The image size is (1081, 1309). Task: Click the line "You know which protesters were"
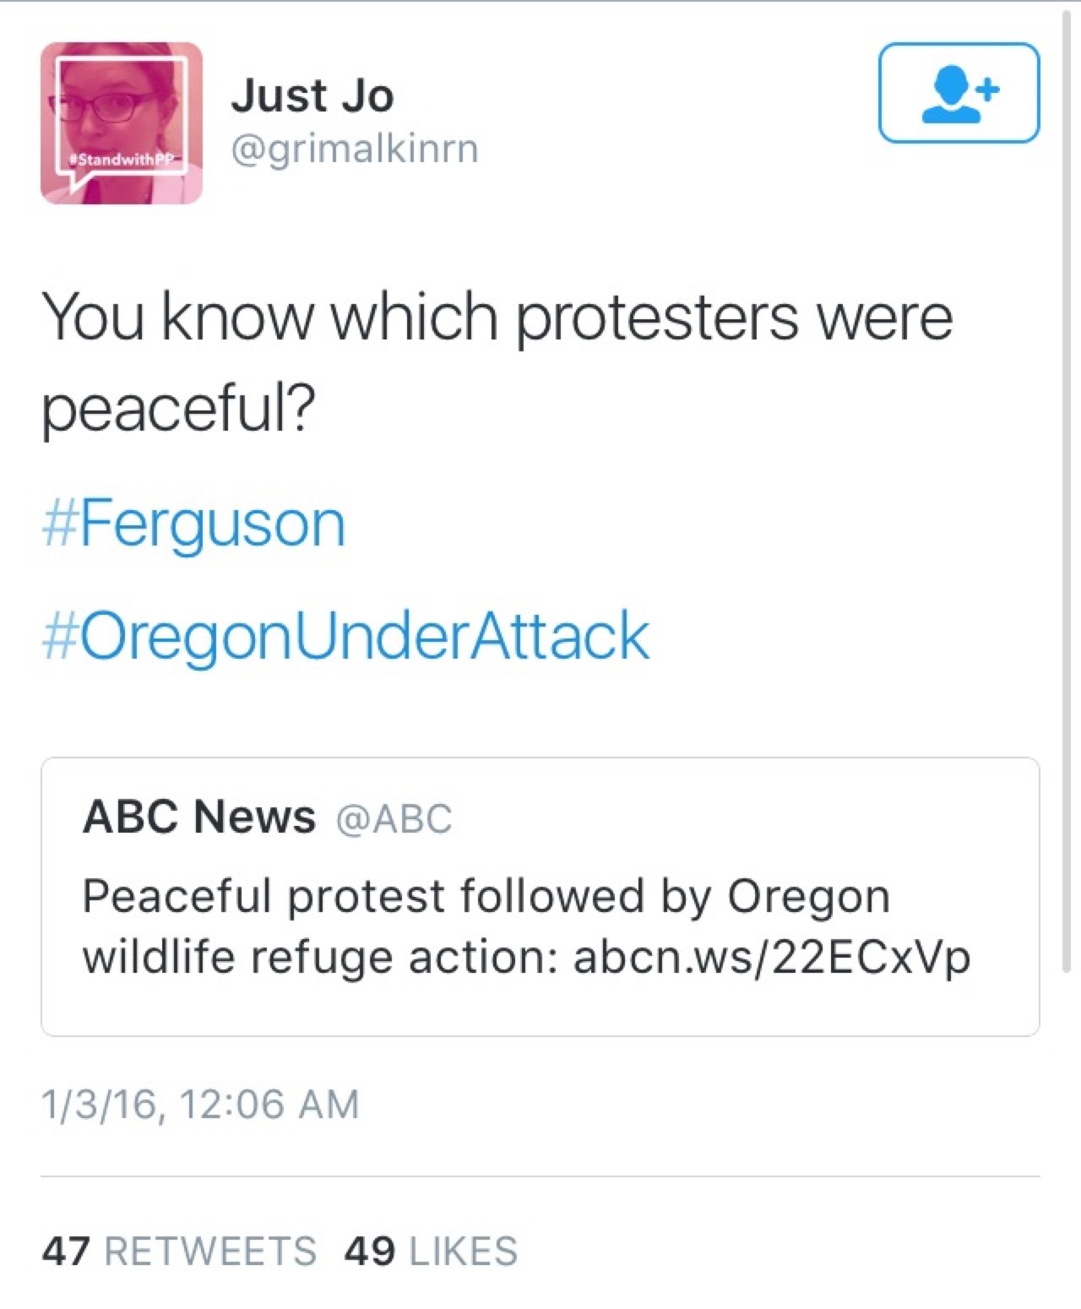pos(497,318)
